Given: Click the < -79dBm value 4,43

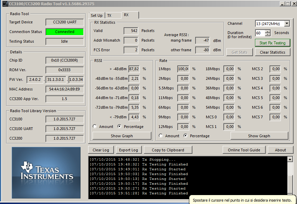Looking at the screenshot, I should coord(134,117).
